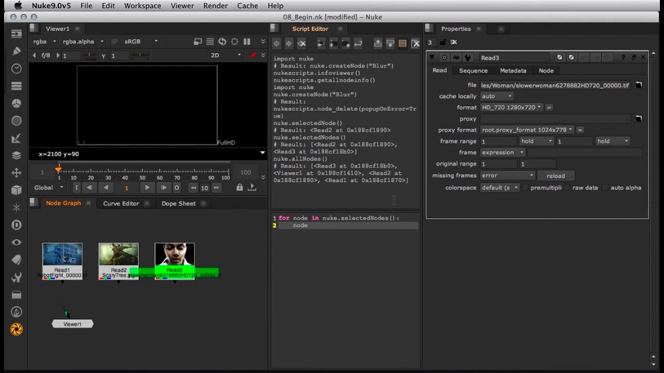Open the Global frame range dropdown
664x373 pixels.
click(x=49, y=187)
